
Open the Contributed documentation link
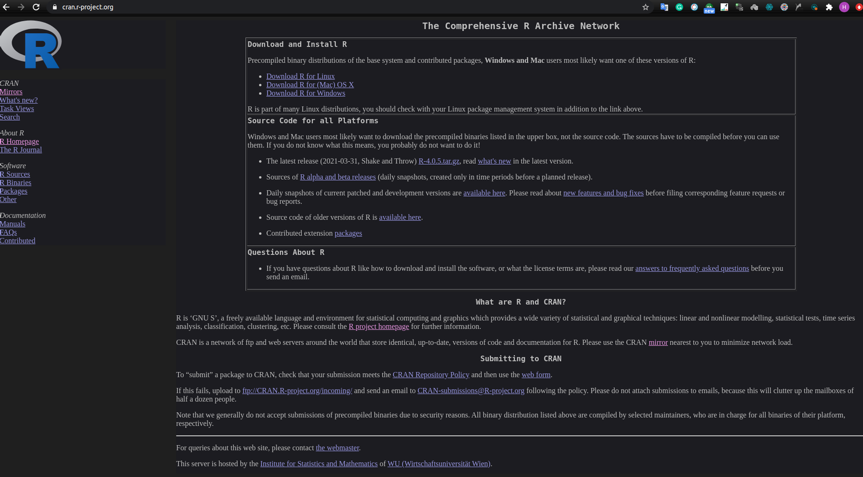[x=18, y=241]
